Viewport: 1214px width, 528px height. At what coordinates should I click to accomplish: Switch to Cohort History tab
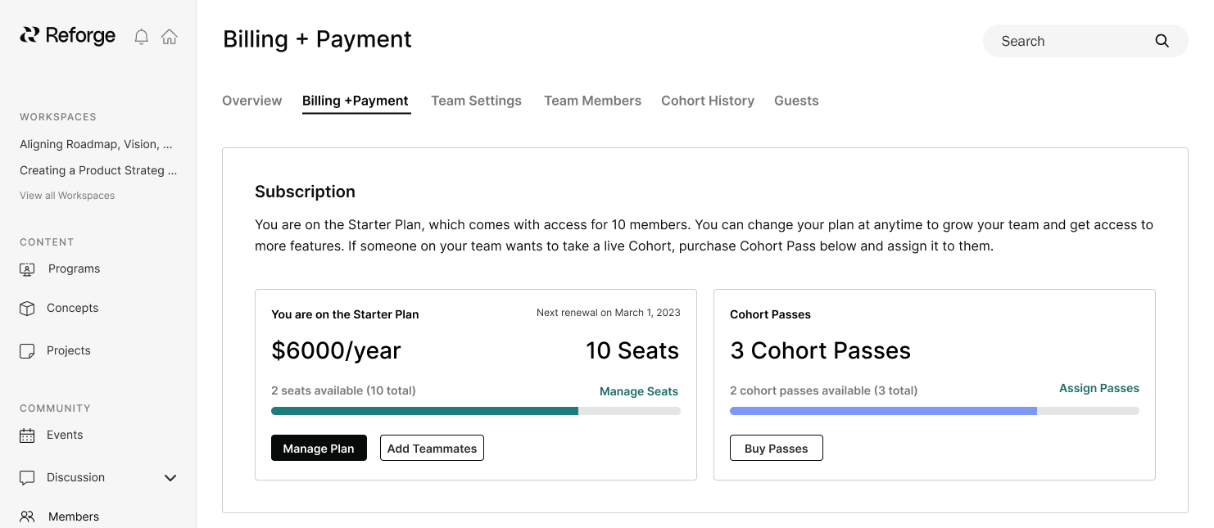(x=708, y=101)
